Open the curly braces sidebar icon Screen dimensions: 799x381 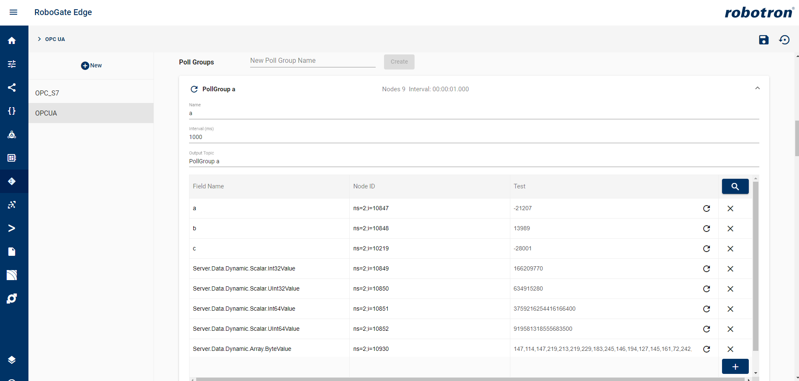[12, 111]
